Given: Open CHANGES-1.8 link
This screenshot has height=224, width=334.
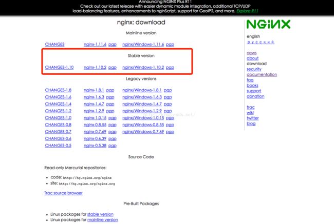Looking at the screenshot, I should click(58, 90).
